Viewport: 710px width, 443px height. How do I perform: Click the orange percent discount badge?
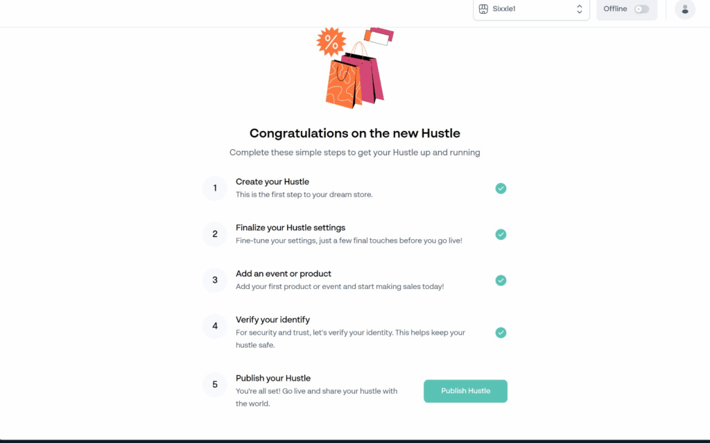click(x=331, y=42)
